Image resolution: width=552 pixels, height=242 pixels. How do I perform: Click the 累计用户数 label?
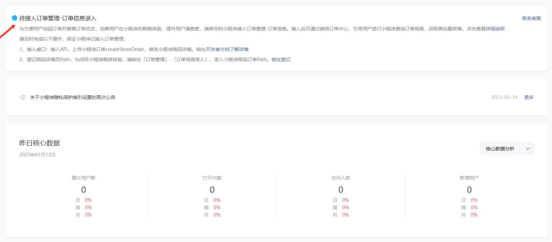click(84, 178)
